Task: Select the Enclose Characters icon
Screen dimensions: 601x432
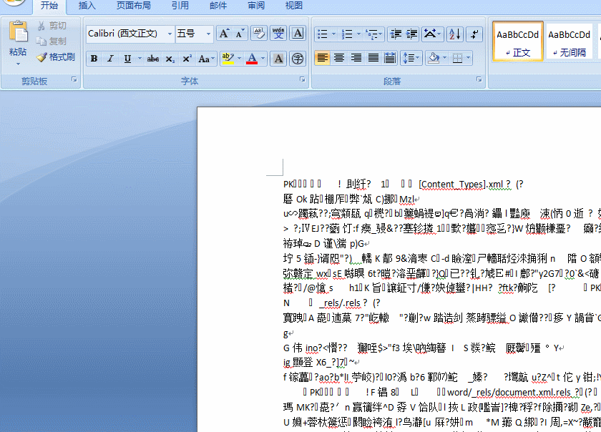Action: tap(298, 59)
